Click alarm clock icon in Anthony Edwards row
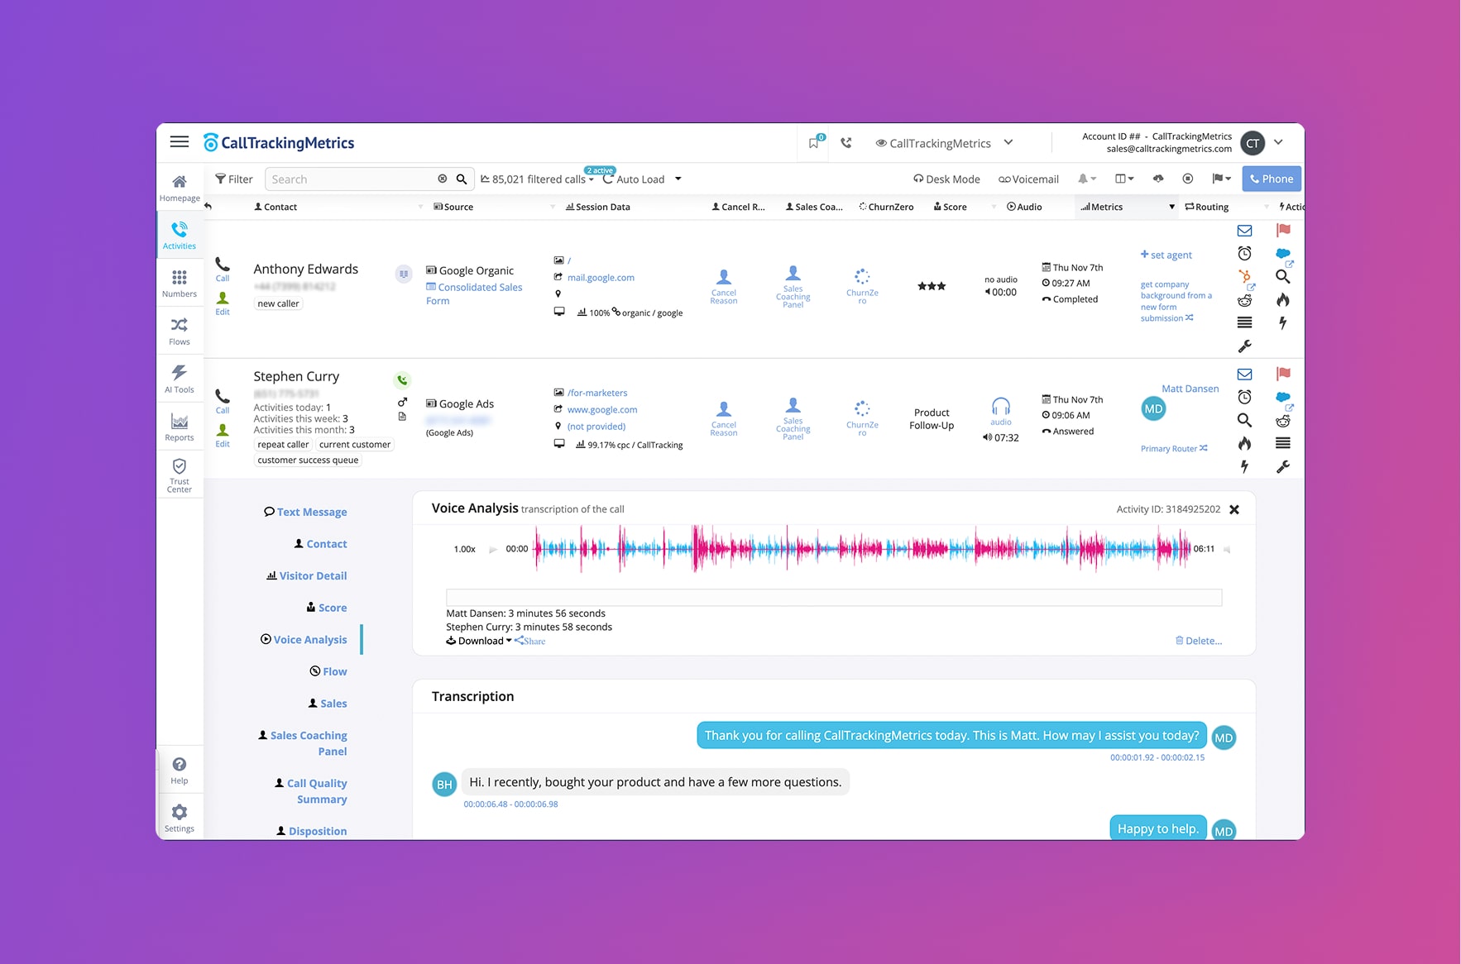 (1244, 253)
